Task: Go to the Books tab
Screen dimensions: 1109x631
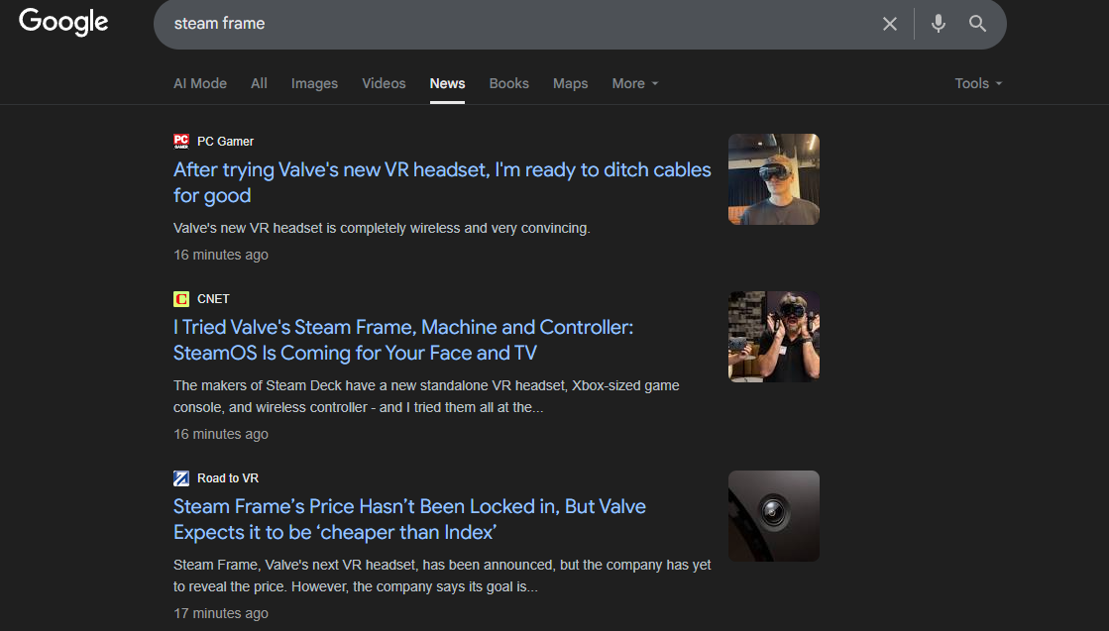Action: (x=508, y=83)
